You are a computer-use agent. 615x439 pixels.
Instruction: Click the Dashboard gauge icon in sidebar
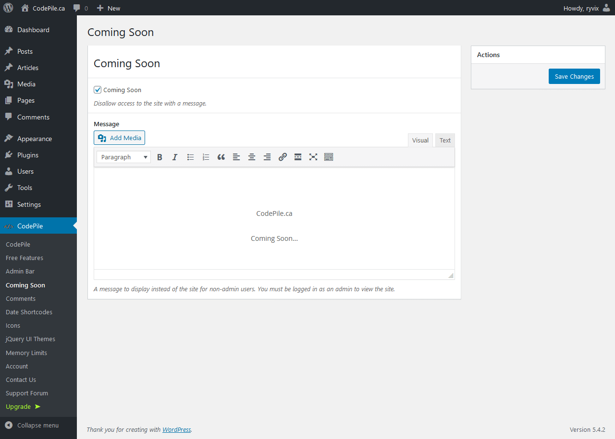point(9,30)
